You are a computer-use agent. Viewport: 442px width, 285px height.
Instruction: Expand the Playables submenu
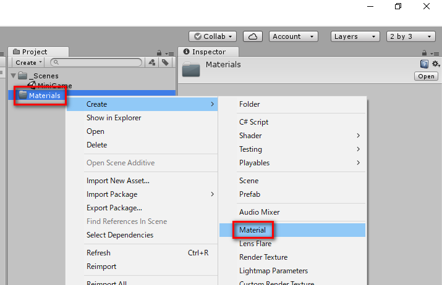(292, 163)
